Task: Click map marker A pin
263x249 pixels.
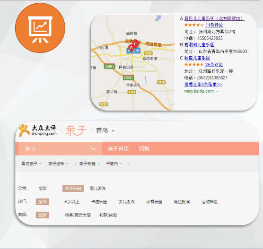Action: [x=131, y=48]
